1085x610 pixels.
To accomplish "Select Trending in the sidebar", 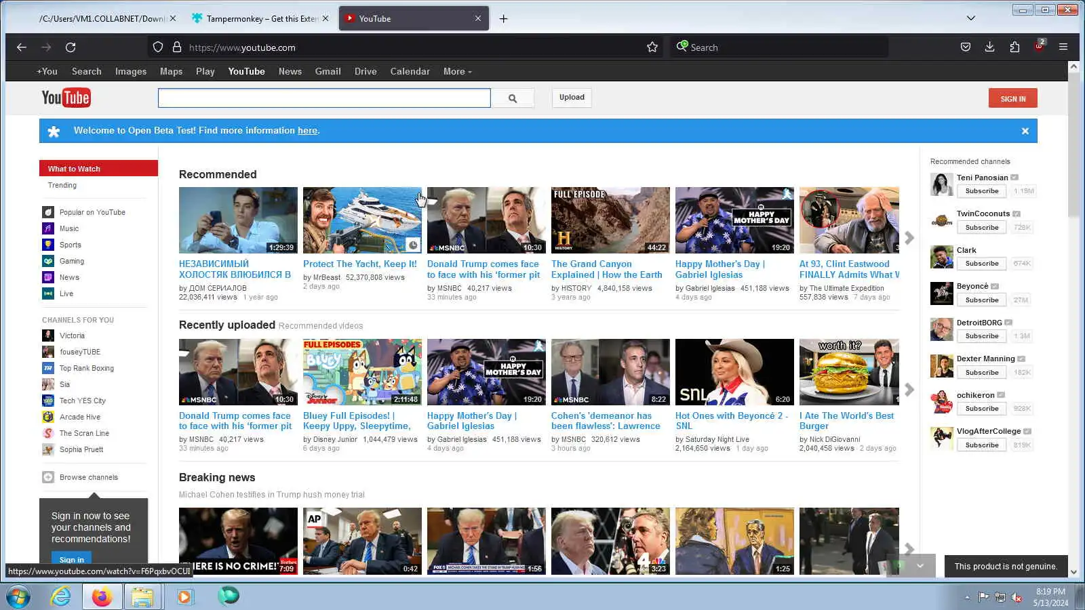I will [62, 185].
